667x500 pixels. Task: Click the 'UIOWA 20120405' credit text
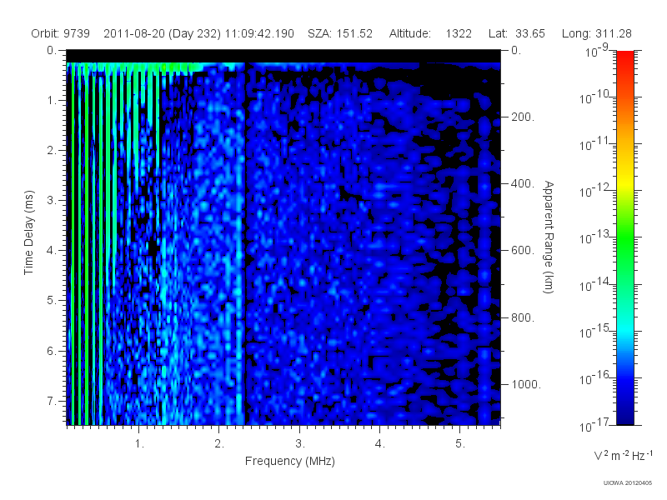628,483
